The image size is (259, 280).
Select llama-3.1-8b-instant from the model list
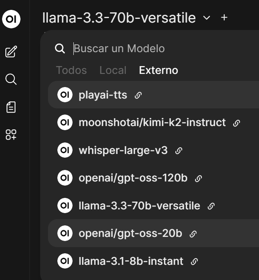click(x=131, y=261)
